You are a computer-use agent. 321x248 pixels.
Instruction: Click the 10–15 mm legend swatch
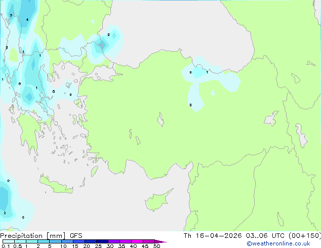[67, 241]
